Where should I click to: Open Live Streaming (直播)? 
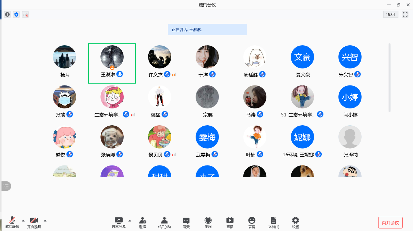(230, 222)
